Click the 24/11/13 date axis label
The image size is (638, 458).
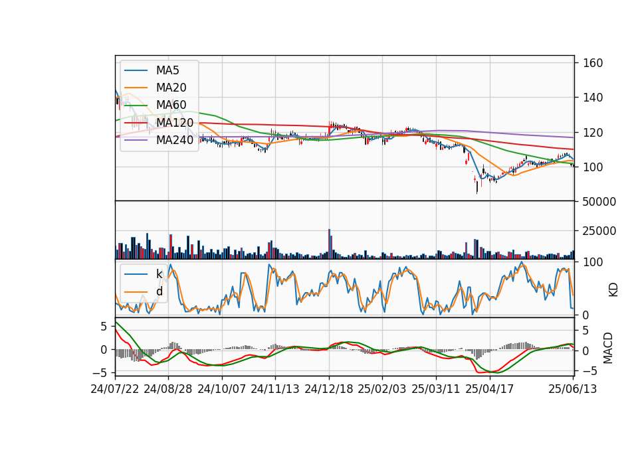[x=275, y=389]
